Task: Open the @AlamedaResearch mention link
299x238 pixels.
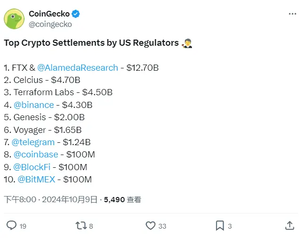Action: 78,67
